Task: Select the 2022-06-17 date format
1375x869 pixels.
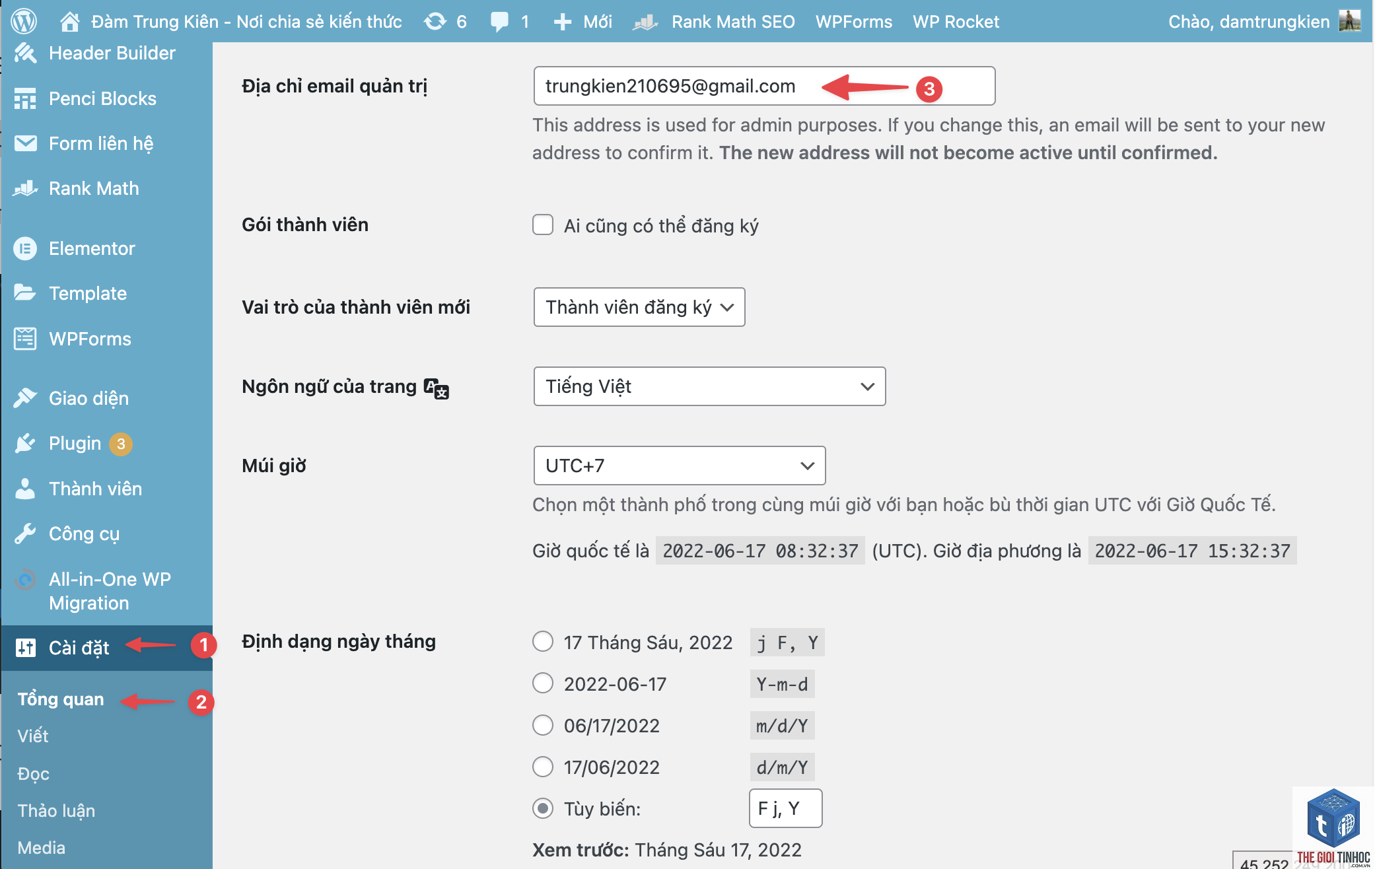Action: 543,683
